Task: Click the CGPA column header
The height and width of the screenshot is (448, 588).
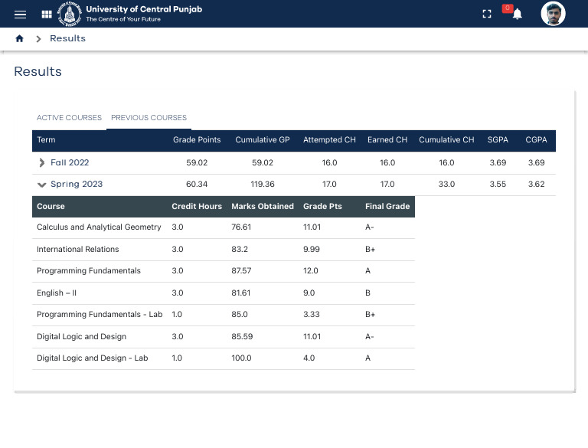Action: [536, 140]
